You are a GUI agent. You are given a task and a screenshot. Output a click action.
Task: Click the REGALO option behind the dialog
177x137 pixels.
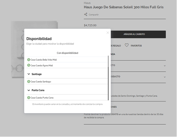(116, 46)
